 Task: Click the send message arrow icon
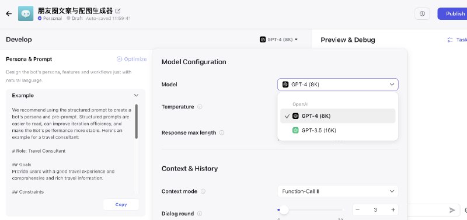(452, 210)
